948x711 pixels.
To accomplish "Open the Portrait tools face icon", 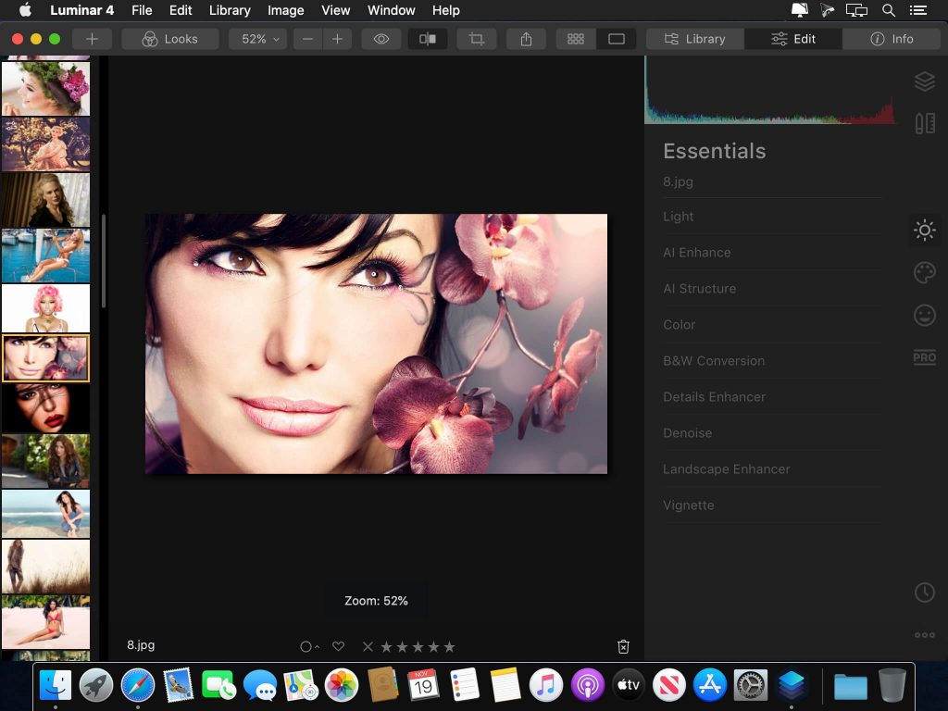I will pos(924,316).
